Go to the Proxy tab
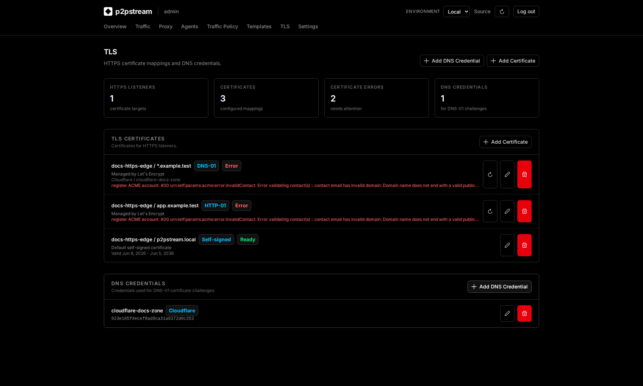 coord(166,26)
